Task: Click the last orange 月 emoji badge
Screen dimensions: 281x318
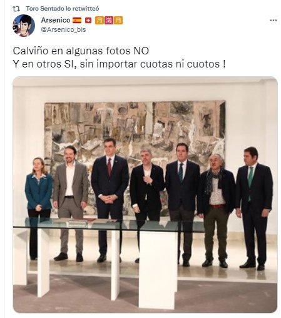Action: pos(118,21)
